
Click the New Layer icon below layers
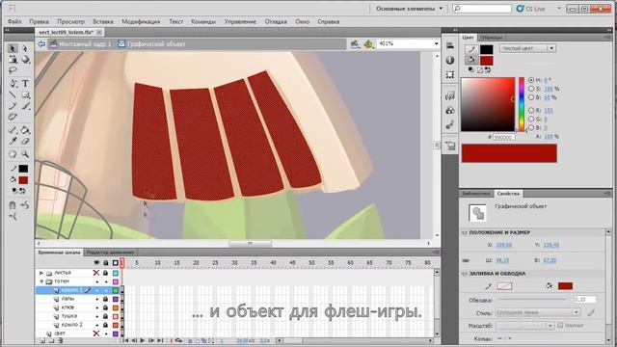[x=42, y=340]
